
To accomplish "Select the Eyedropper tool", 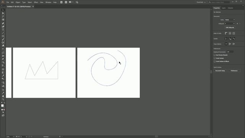I will click(x=3, y=76).
